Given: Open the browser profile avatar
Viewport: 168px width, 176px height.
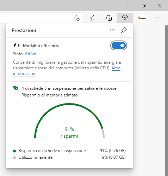Looking at the screenshot, I should coord(142,18).
